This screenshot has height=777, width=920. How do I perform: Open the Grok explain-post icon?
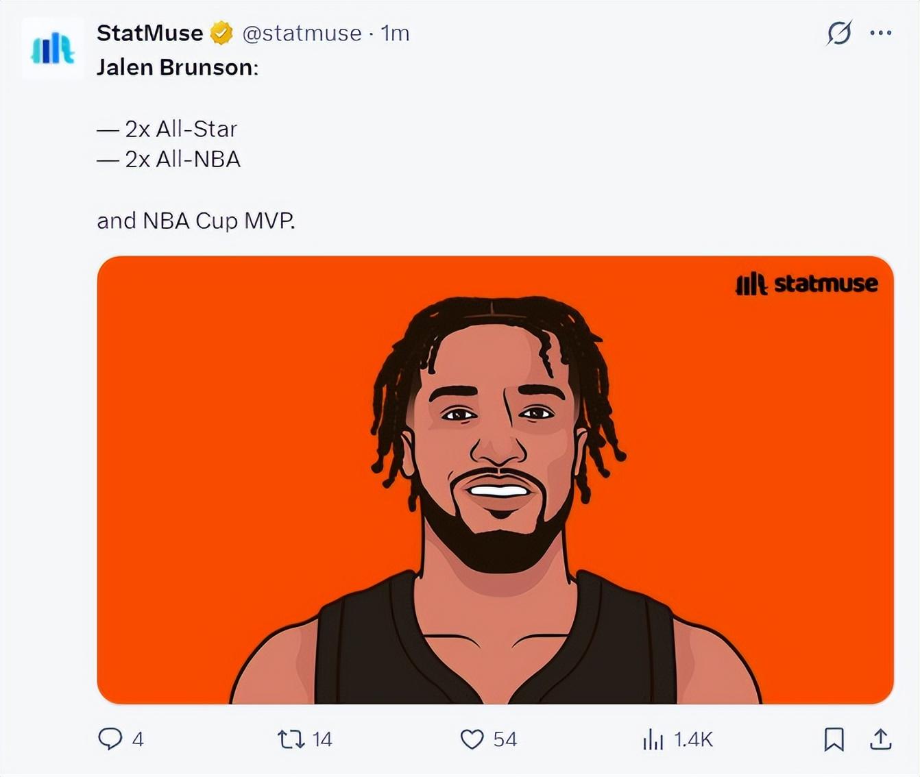839,32
